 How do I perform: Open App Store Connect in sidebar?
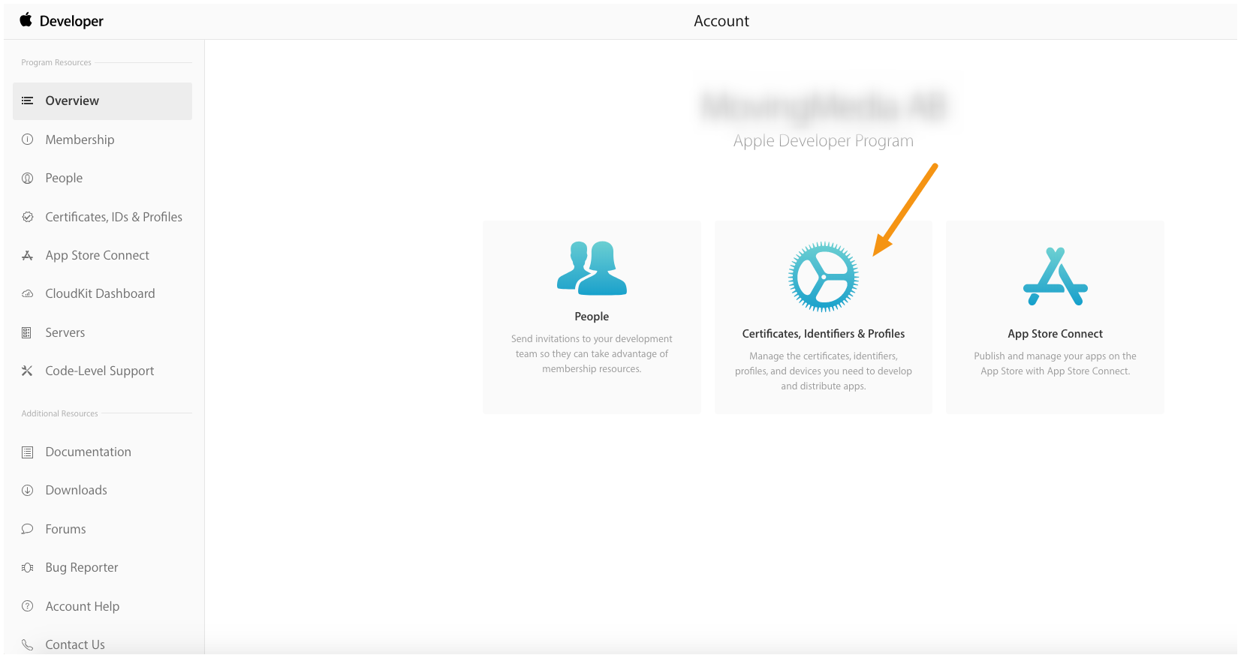click(x=97, y=255)
